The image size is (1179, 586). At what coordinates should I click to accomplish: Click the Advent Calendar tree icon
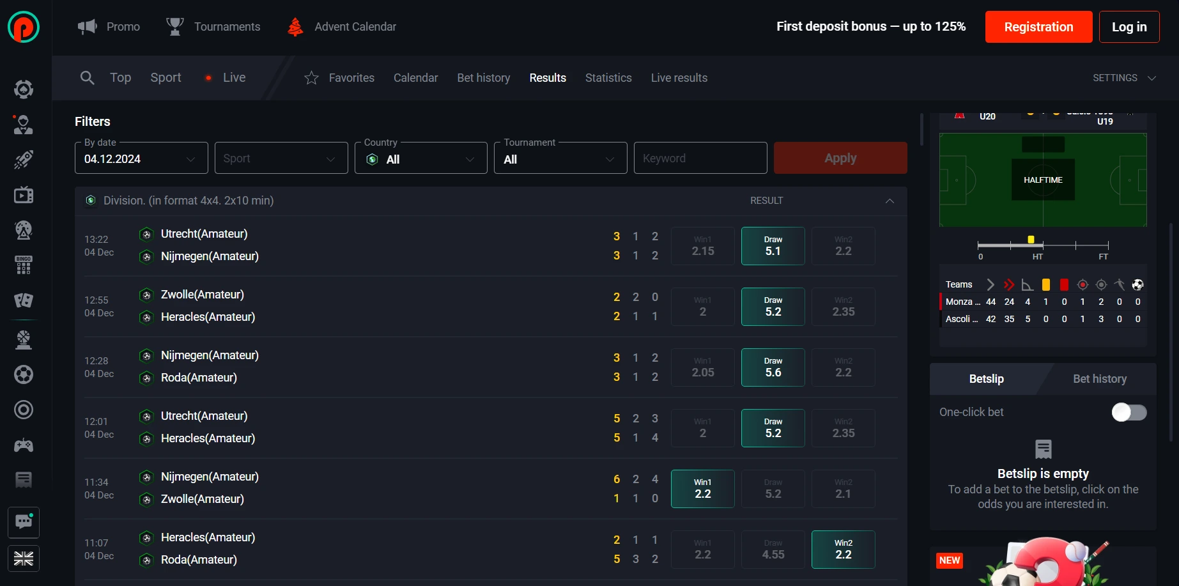pos(295,27)
